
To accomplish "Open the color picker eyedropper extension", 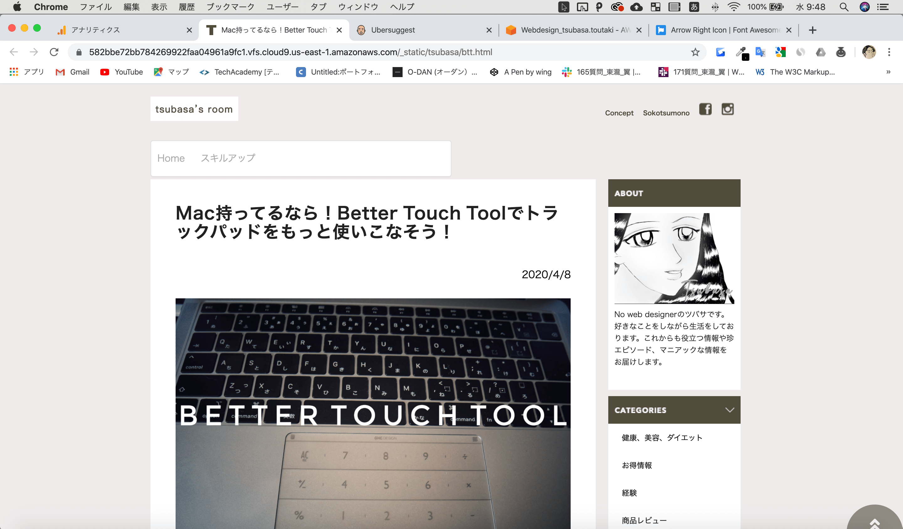I will pyautogui.click(x=741, y=52).
